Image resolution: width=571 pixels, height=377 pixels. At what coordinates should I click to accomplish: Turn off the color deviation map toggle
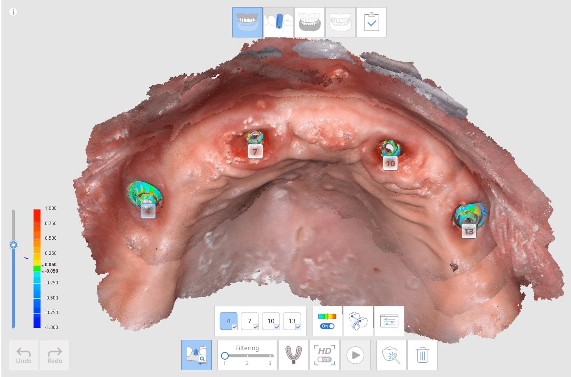click(x=327, y=326)
